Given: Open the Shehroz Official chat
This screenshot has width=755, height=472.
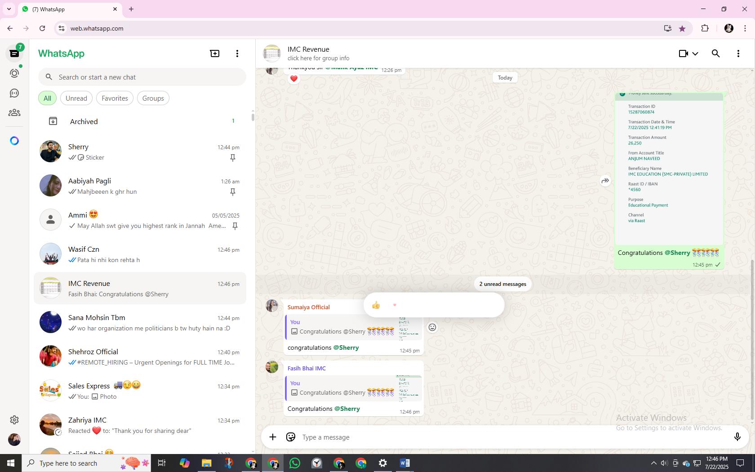Looking at the screenshot, I should pyautogui.click(x=140, y=357).
